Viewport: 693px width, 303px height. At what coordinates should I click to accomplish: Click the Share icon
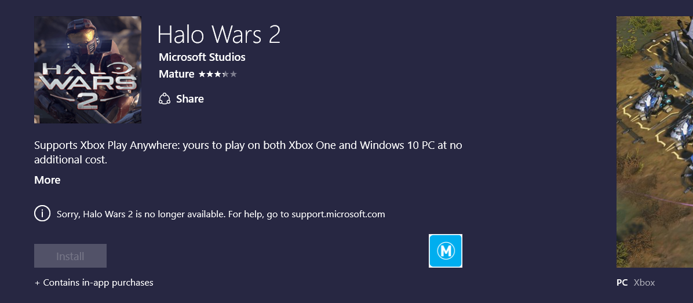pyautogui.click(x=165, y=99)
